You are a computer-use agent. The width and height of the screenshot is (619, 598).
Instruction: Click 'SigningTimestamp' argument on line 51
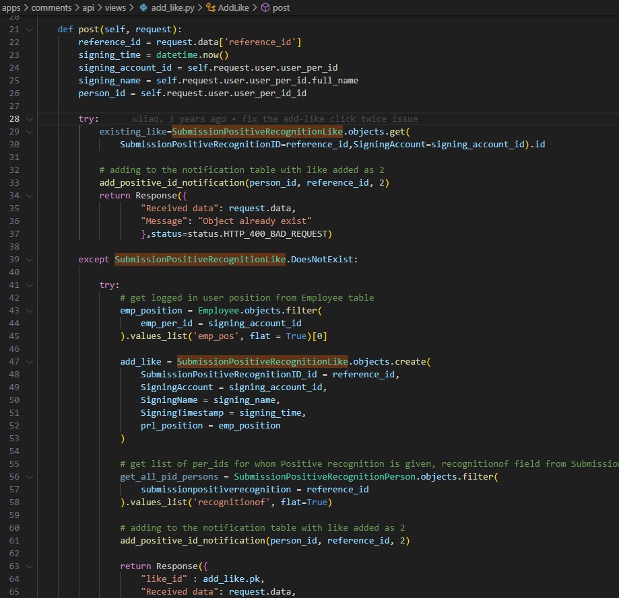click(x=183, y=413)
